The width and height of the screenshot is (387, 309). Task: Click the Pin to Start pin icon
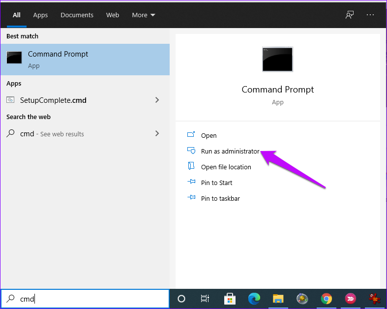point(191,182)
